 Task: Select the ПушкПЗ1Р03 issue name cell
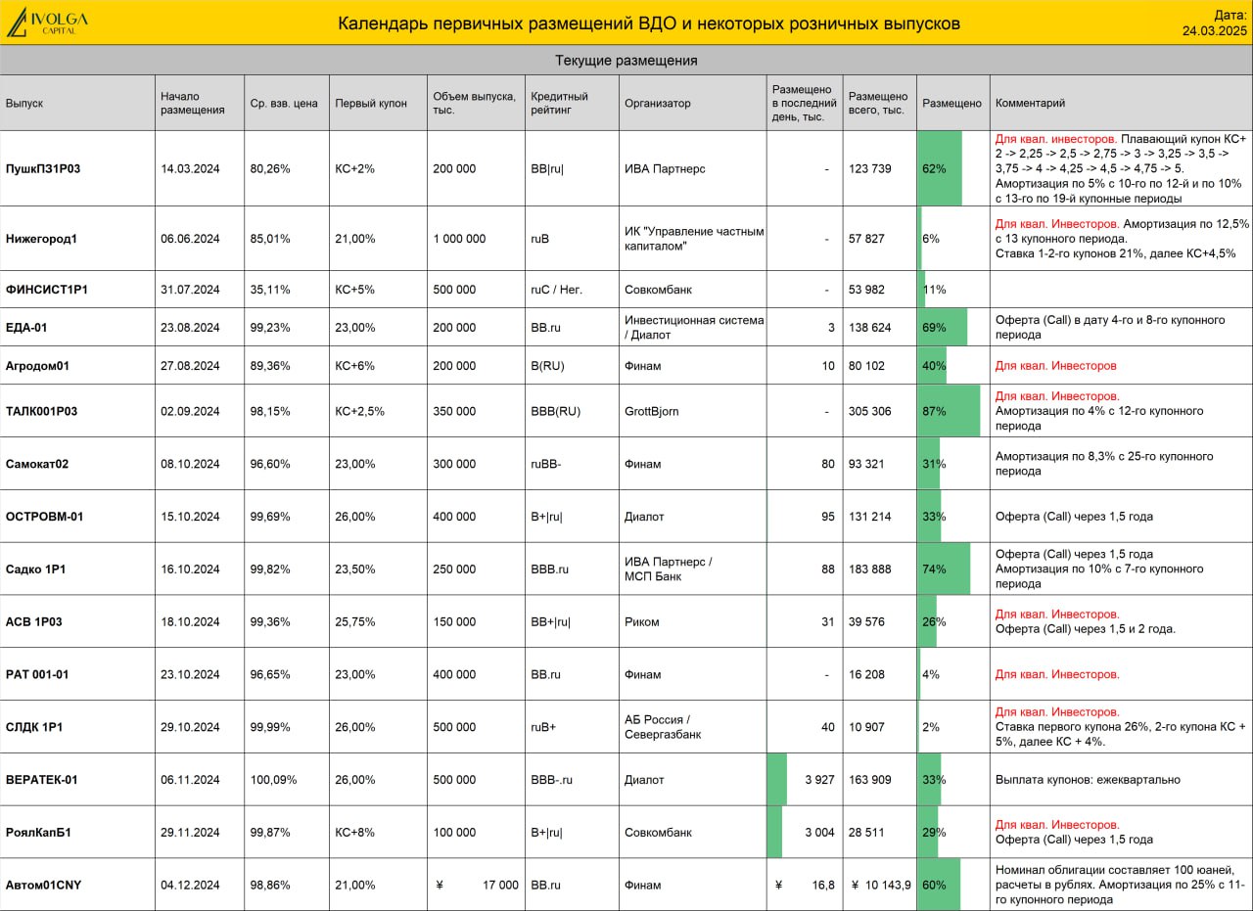tap(77, 168)
